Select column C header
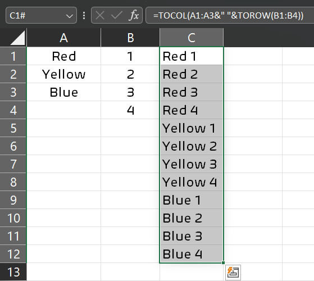This screenshot has height=281, width=314. click(192, 38)
